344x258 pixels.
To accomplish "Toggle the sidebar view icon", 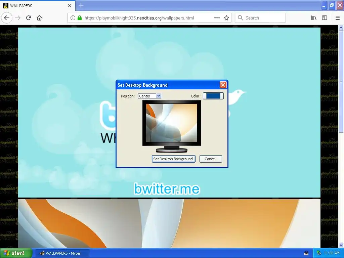I will (x=325, y=18).
